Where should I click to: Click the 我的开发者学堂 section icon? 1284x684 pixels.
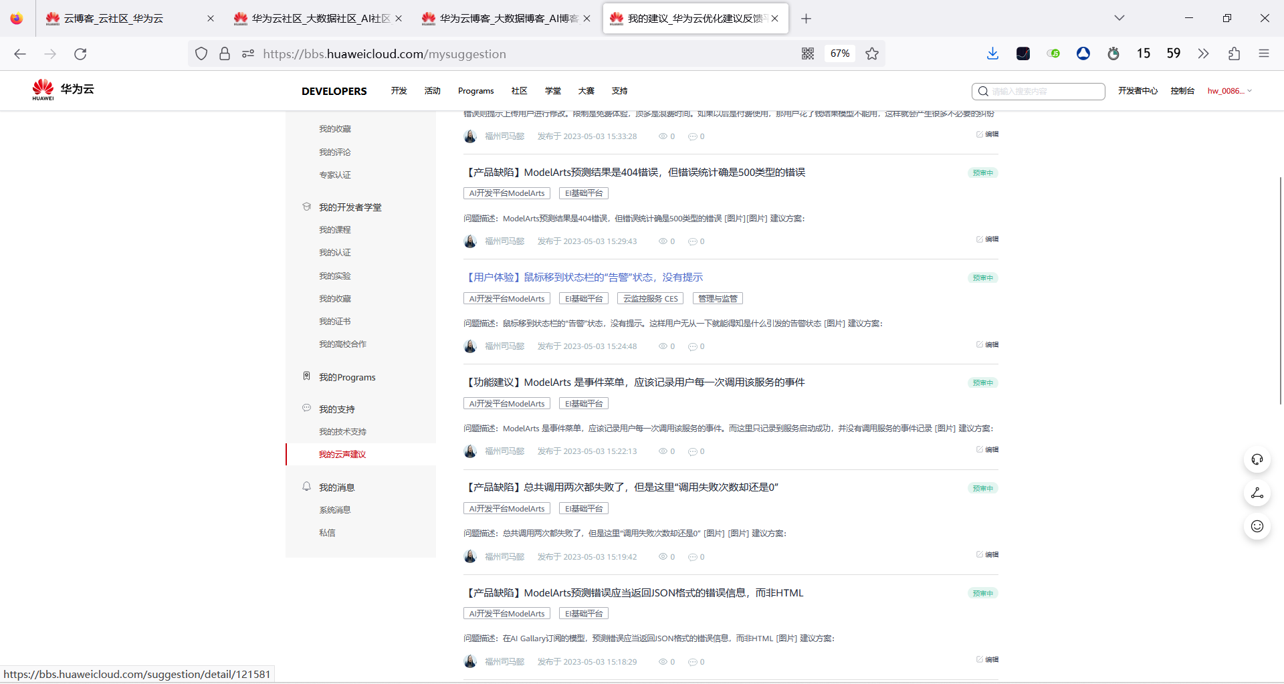click(307, 207)
